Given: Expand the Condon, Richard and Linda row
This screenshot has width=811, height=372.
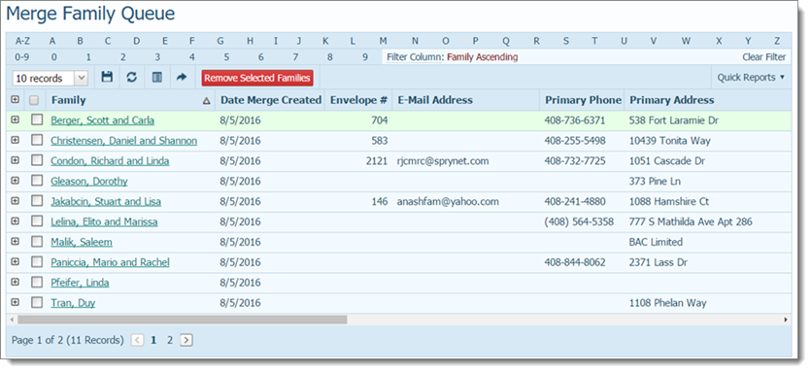Looking at the screenshot, I should 15,160.
